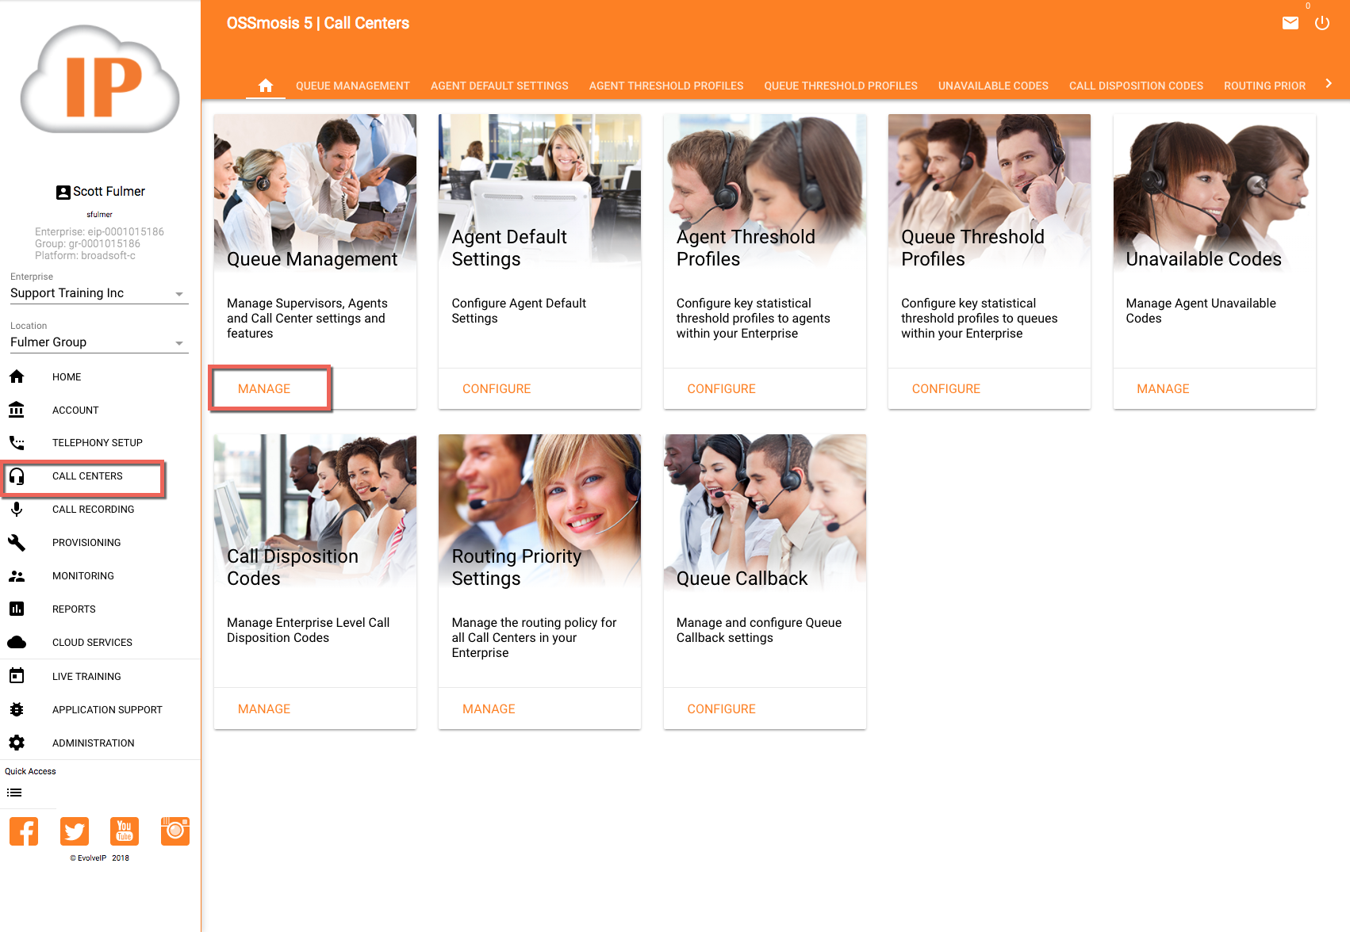Expand the Enterprise dropdown
This screenshot has width=1350, height=932.
pyautogui.click(x=98, y=293)
